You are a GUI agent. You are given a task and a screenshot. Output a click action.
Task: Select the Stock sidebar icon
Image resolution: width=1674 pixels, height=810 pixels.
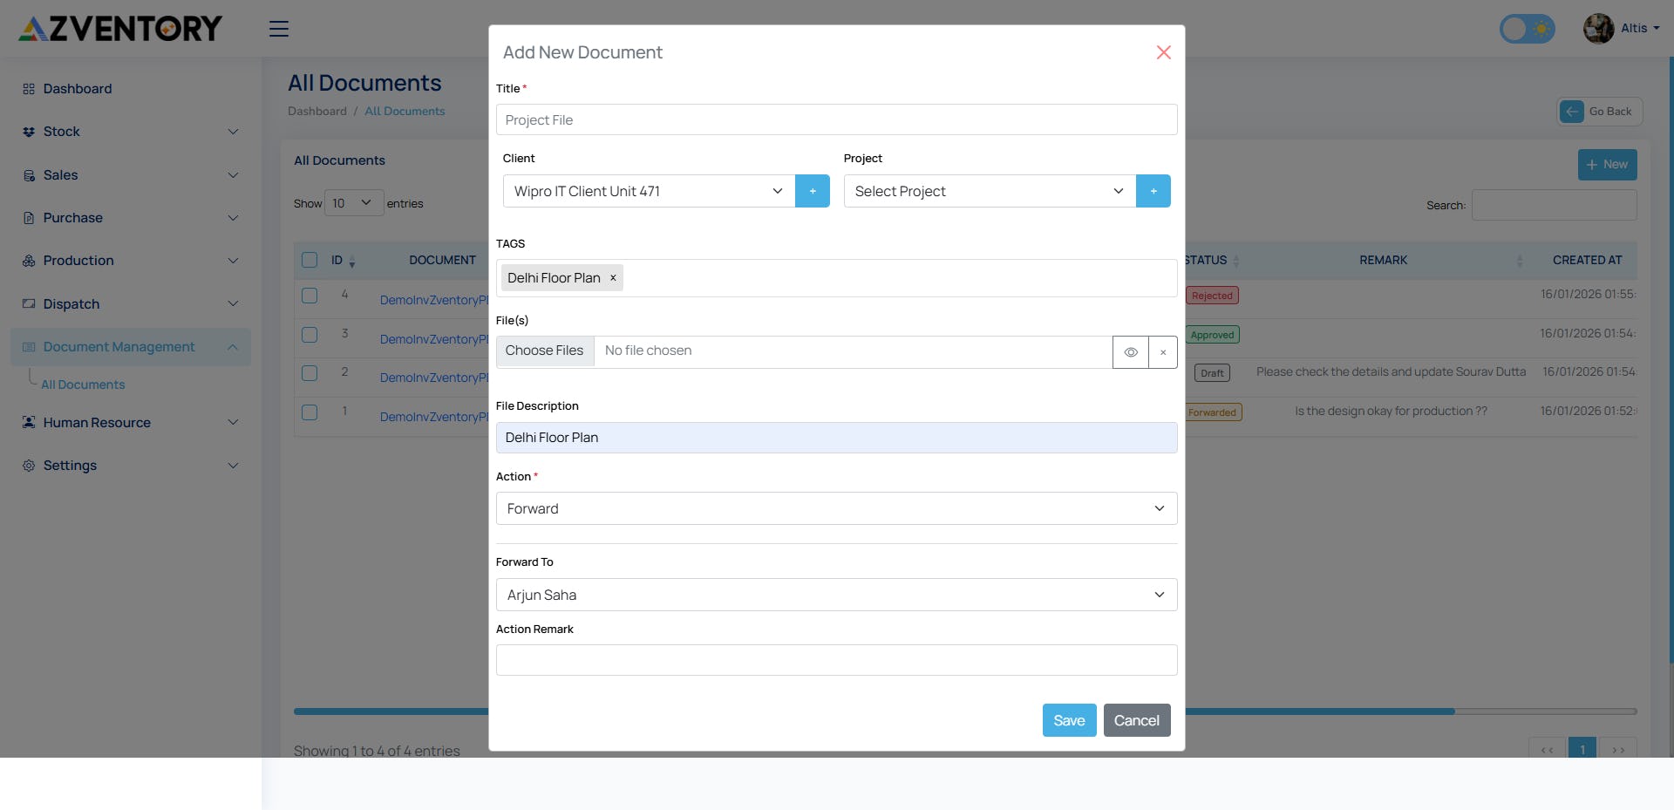[x=27, y=131]
